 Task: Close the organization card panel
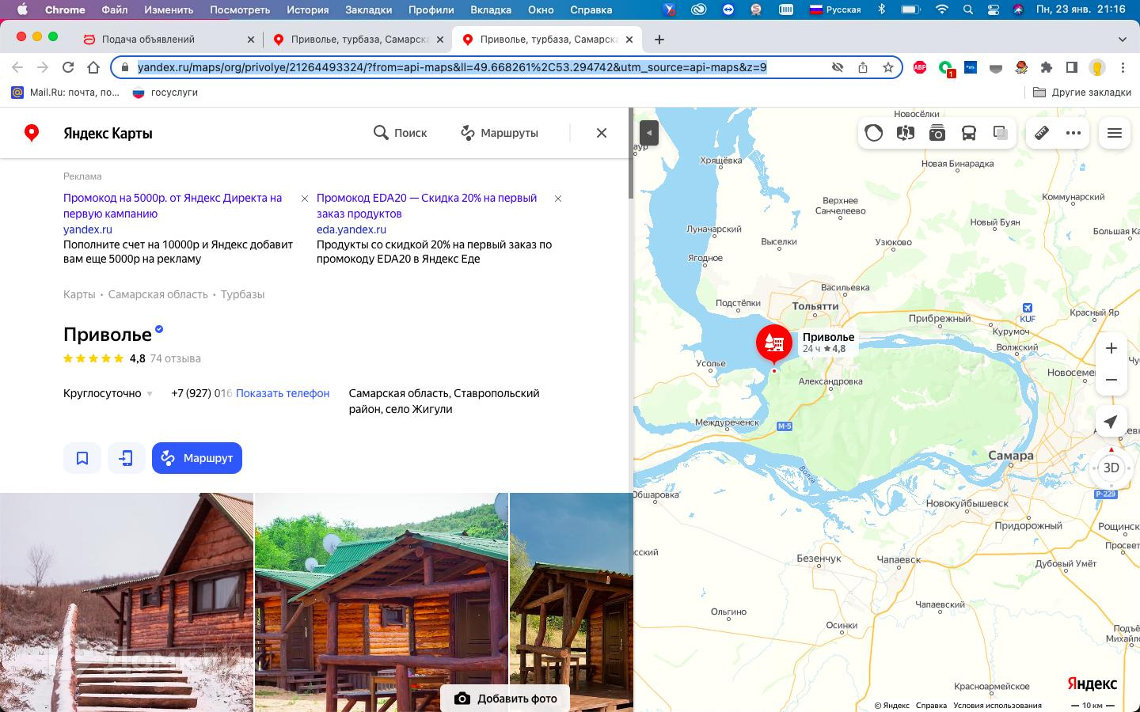[602, 133]
